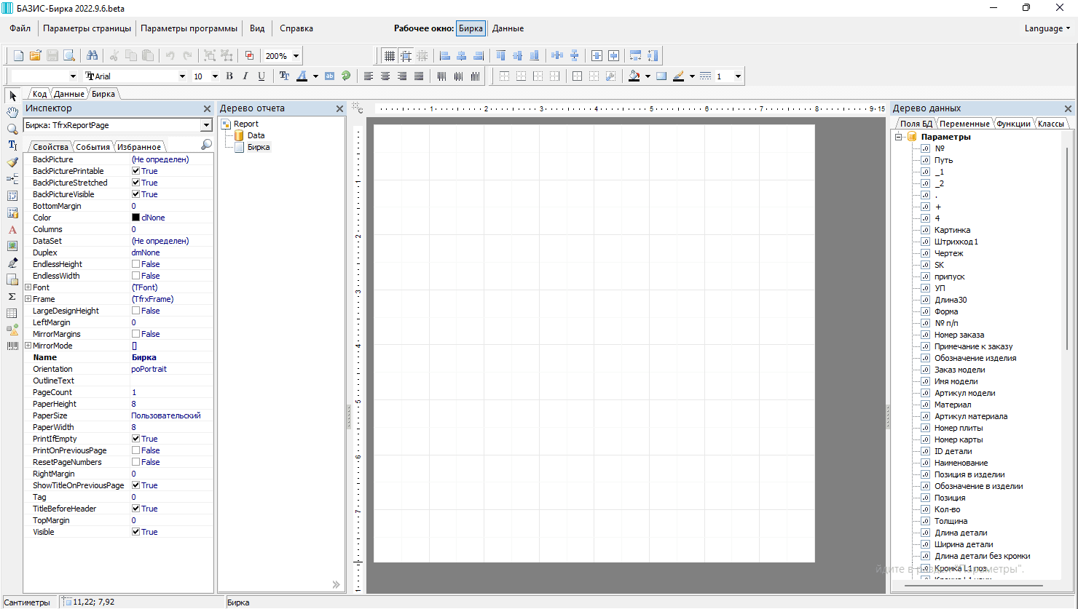Toggle the BackPictureStretched checkbox
1078x609 pixels.
(x=135, y=183)
